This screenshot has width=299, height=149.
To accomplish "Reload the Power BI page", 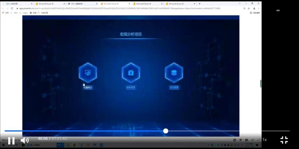I will point(12,8).
